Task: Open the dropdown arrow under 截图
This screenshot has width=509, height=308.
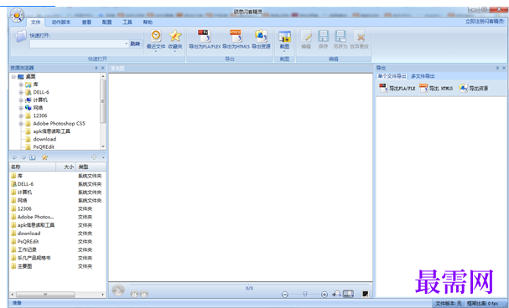Action: pyautogui.click(x=285, y=51)
